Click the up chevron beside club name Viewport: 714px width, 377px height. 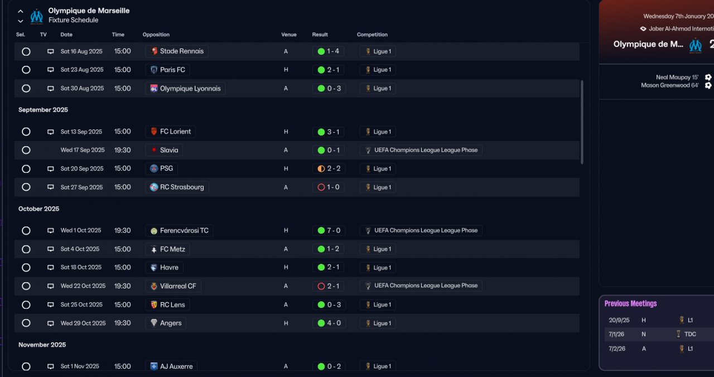(x=21, y=11)
